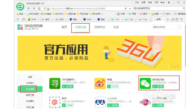Open the 新文件夹 bookmark folder

[x=58, y=14]
